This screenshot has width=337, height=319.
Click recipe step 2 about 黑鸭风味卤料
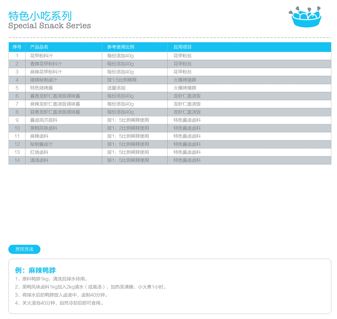click(x=91, y=287)
